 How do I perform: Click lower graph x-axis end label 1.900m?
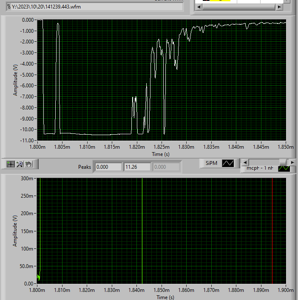[x=286, y=290]
